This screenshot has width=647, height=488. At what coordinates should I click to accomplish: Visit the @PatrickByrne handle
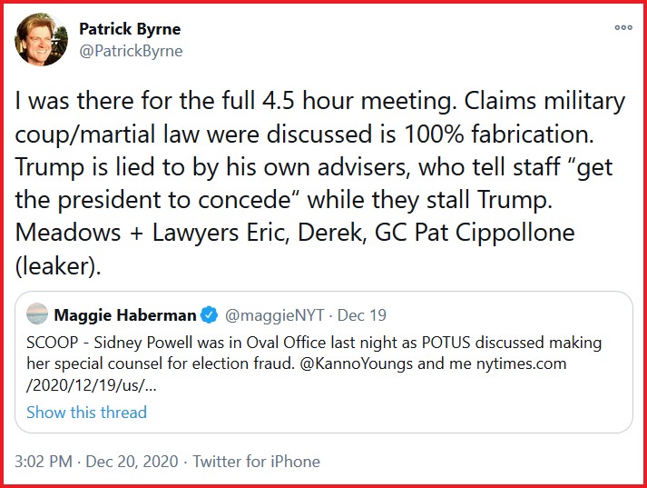tap(131, 51)
